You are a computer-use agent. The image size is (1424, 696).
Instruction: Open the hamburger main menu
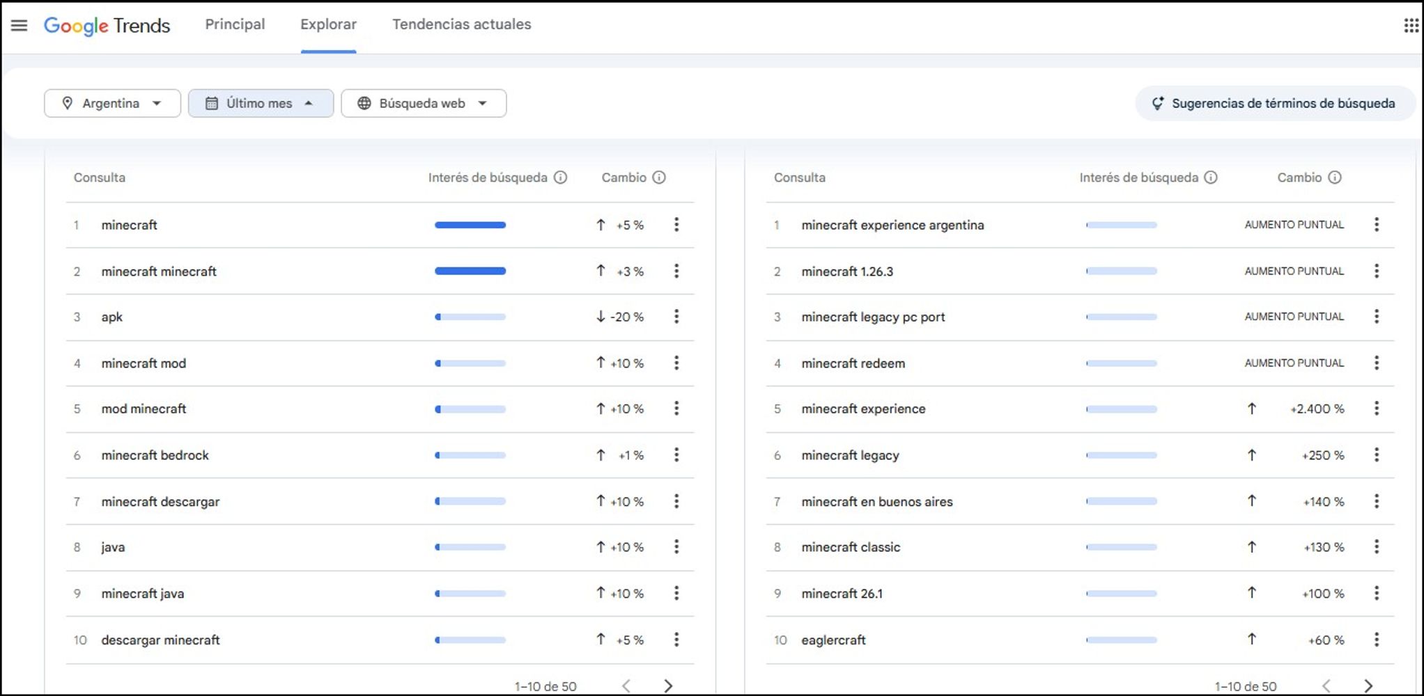[20, 25]
